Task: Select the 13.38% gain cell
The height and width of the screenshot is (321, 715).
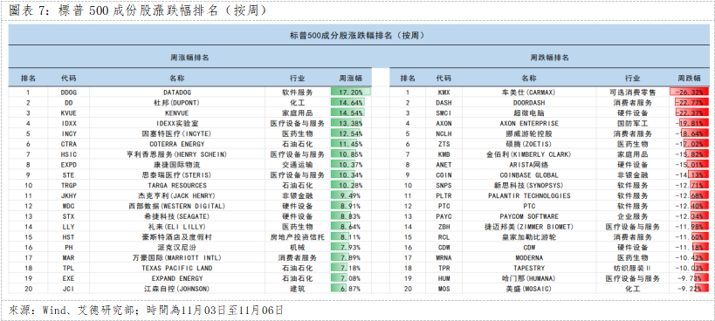Action: click(351, 123)
